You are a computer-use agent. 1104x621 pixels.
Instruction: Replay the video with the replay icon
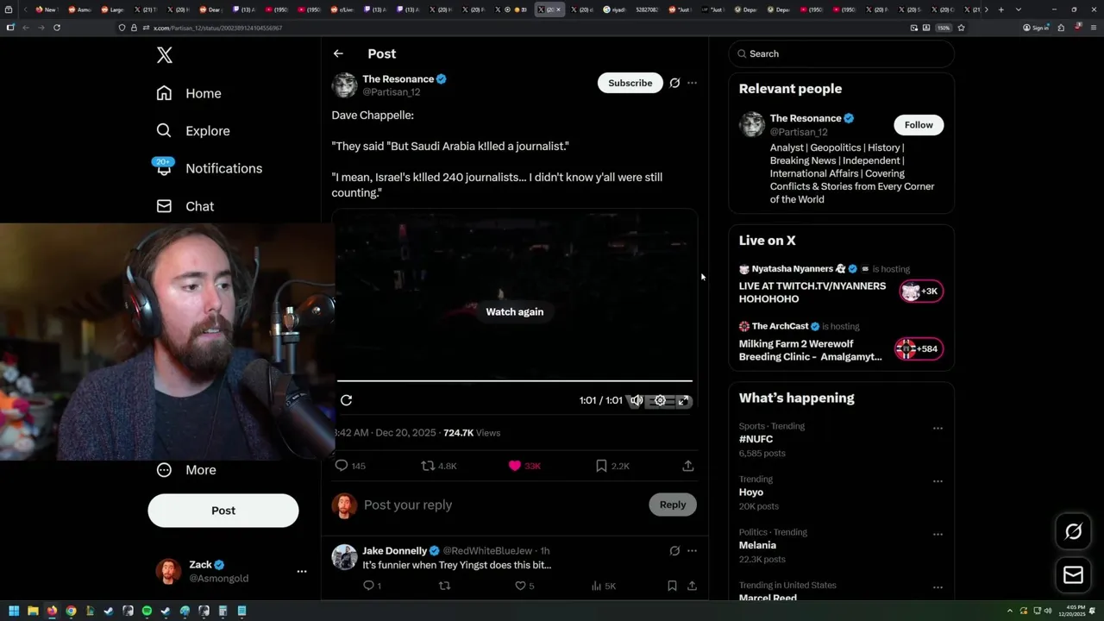pos(346,400)
